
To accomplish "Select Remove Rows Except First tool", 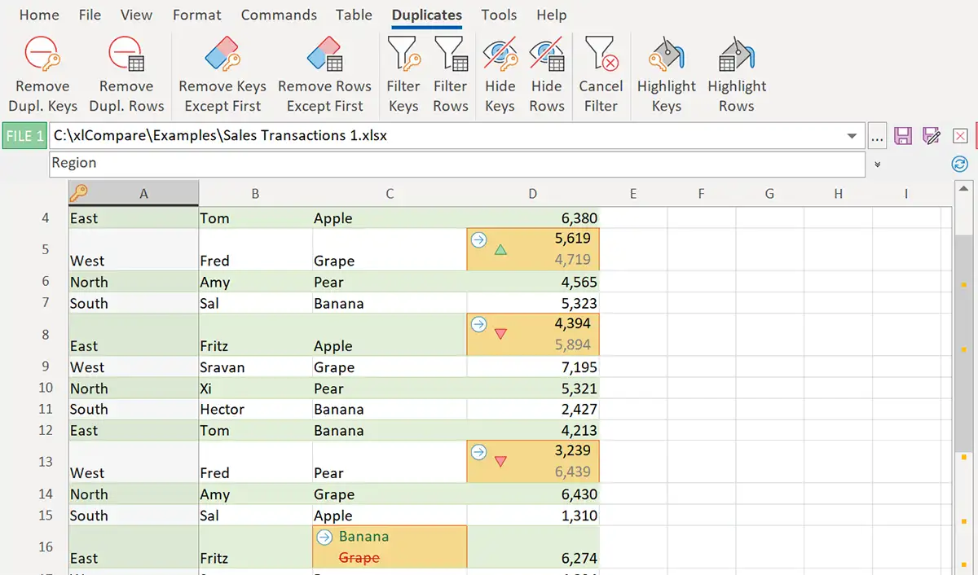I will (324, 55).
